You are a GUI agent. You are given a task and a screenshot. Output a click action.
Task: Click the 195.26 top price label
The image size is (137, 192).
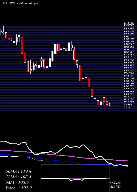coord(129,24)
